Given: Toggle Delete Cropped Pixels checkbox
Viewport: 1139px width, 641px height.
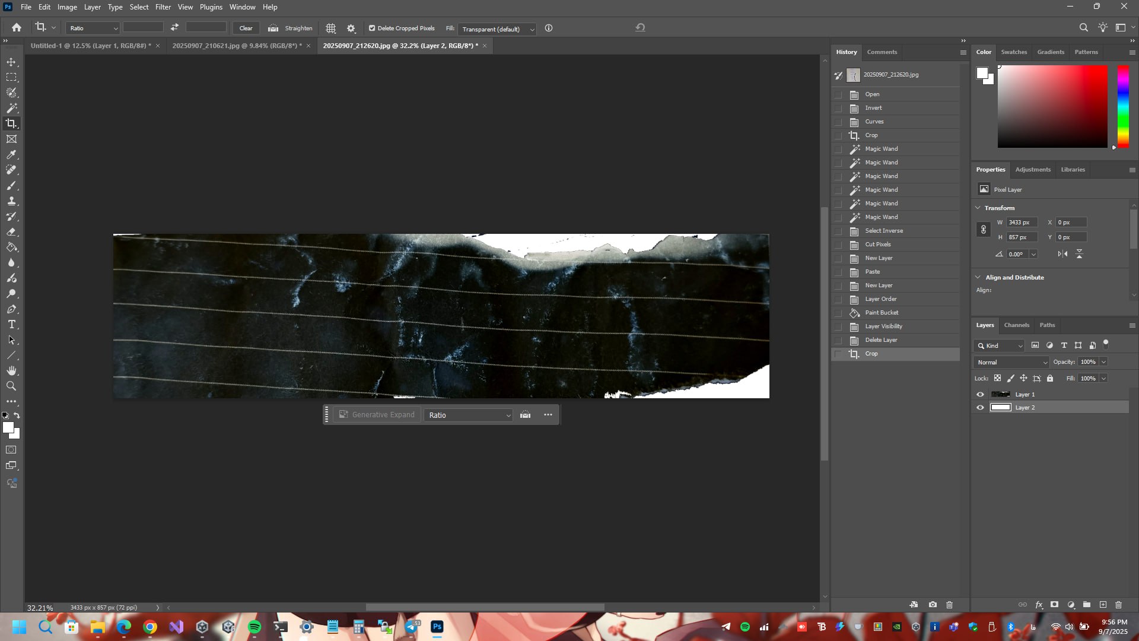Looking at the screenshot, I should tap(372, 28).
